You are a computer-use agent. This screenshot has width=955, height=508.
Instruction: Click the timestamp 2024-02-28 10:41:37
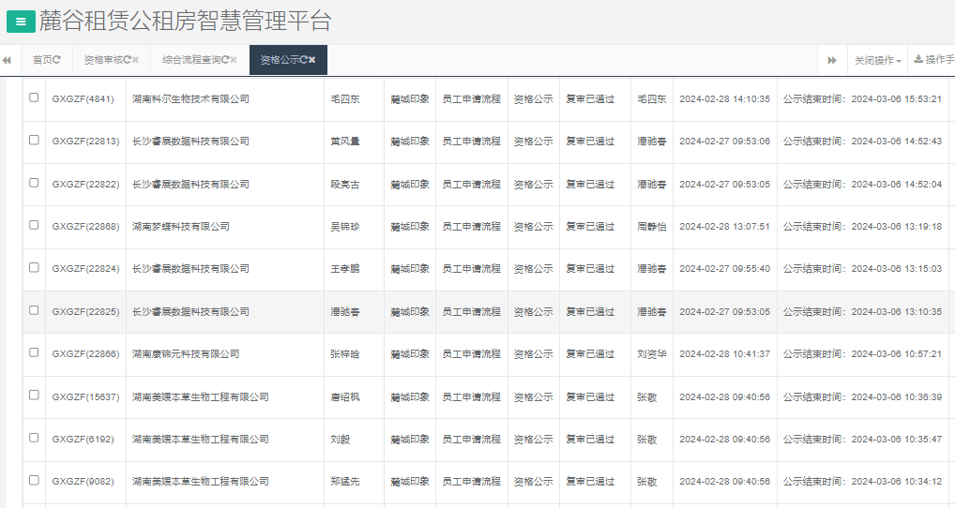pos(725,354)
